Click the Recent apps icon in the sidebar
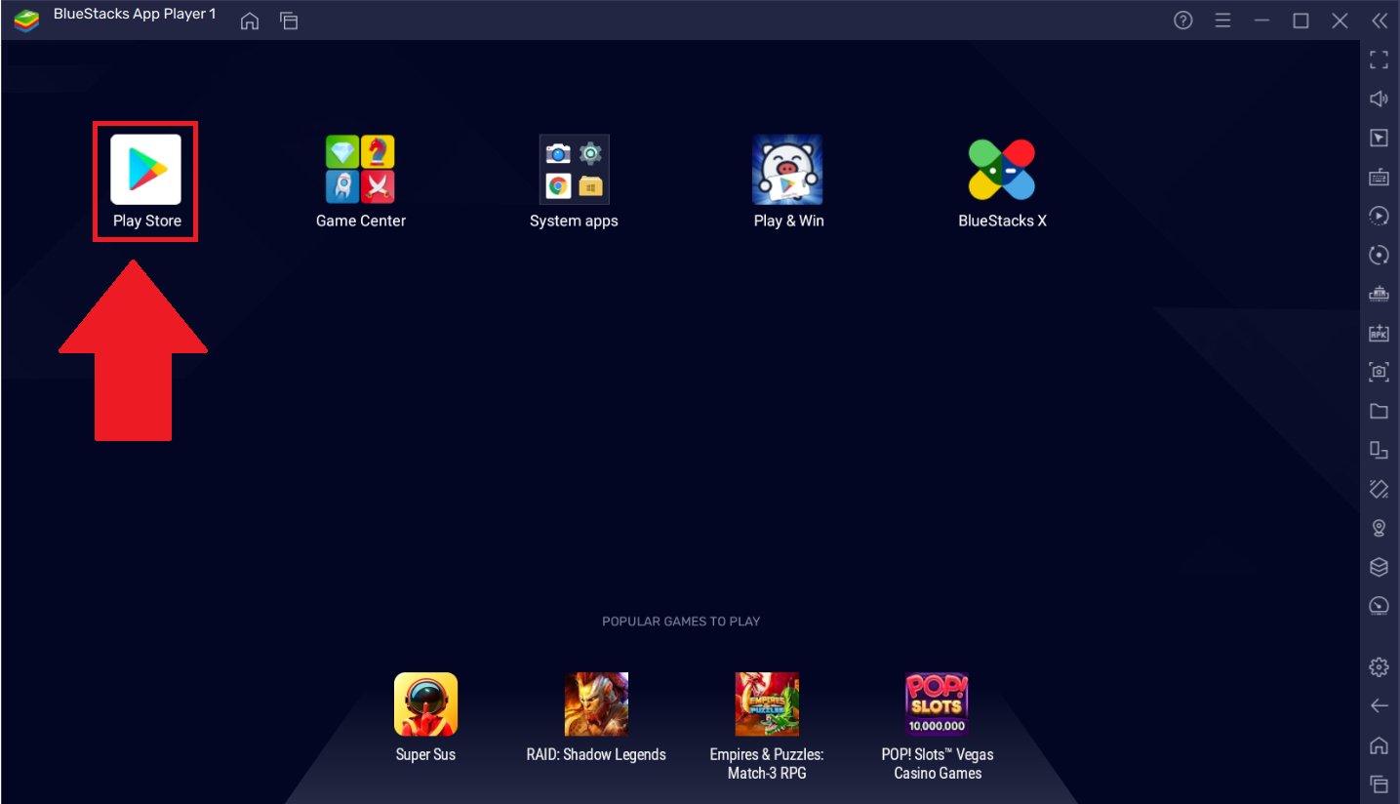Screen dimensions: 1400x804 pos(1379,784)
